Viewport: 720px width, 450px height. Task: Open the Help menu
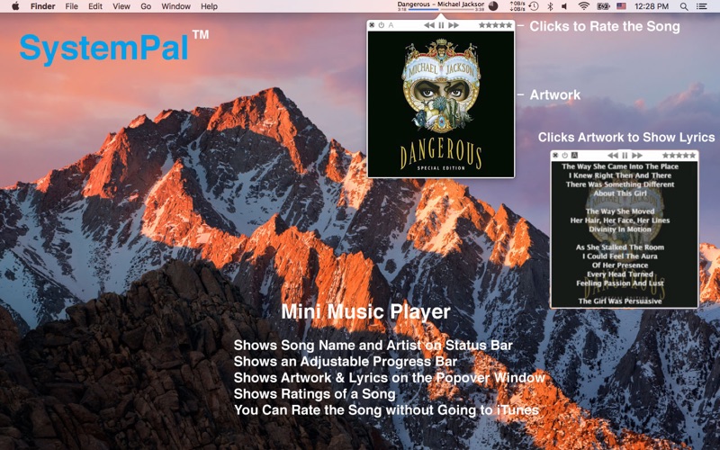click(209, 6)
